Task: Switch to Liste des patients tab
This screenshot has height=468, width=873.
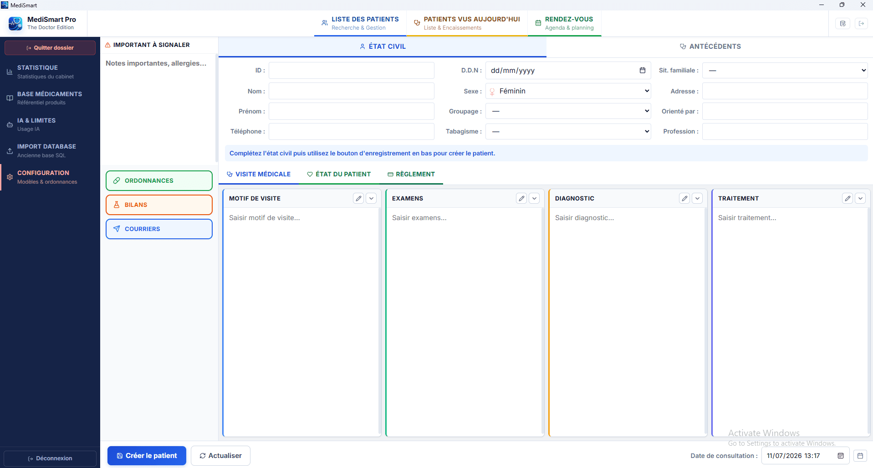Action: (x=360, y=23)
